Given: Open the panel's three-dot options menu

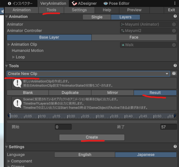Looking at the screenshot, I should click(175, 3).
